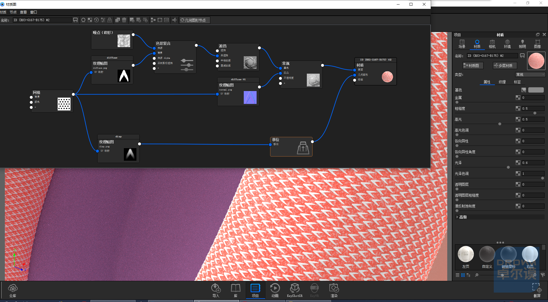Undock the project panel with float icon
The height and width of the screenshot is (302, 548).
click(x=538, y=35)
